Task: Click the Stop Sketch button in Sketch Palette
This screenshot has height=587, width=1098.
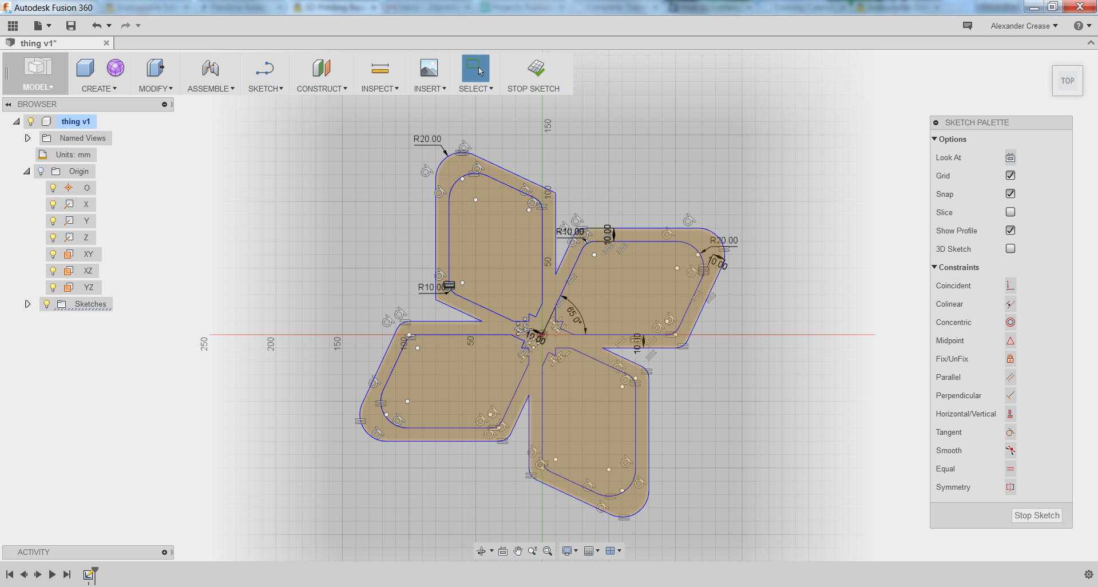Action: 1036,515
